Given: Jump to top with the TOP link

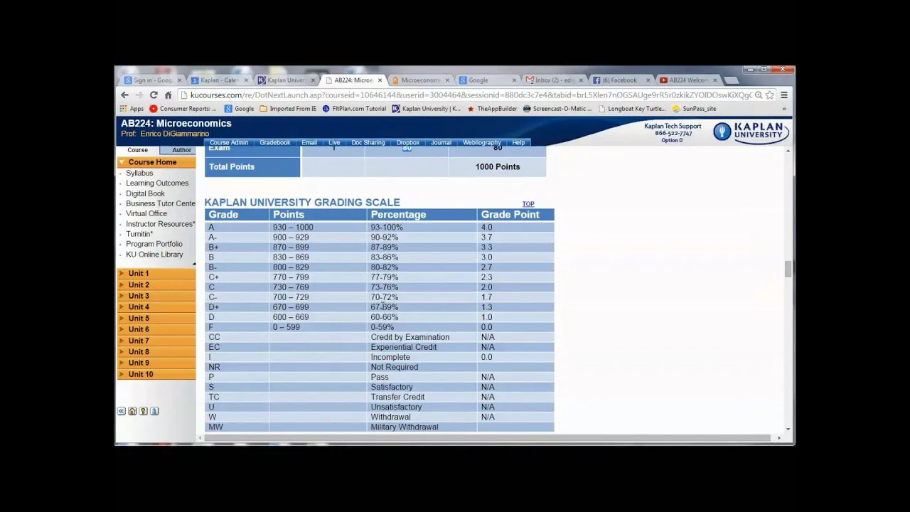Looking at the screenshot, I should coord(528,204).
